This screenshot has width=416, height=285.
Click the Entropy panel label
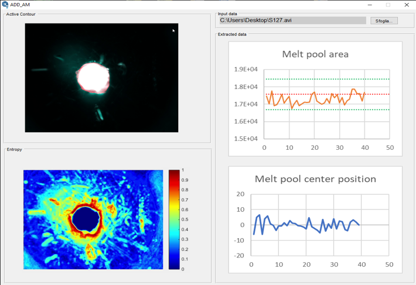tap(15, 149)
